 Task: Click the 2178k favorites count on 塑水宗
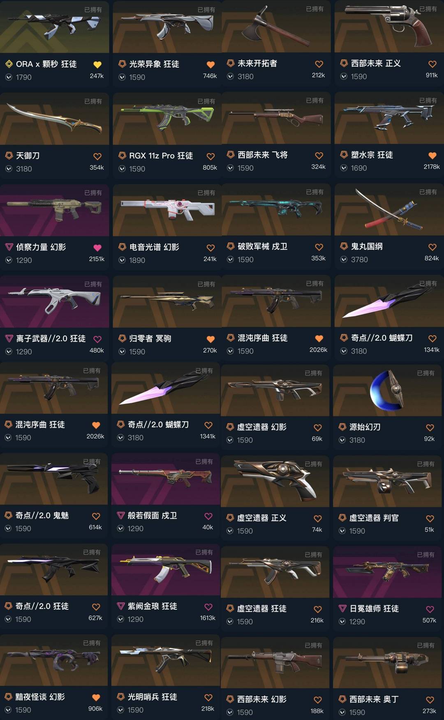(432, 167)
